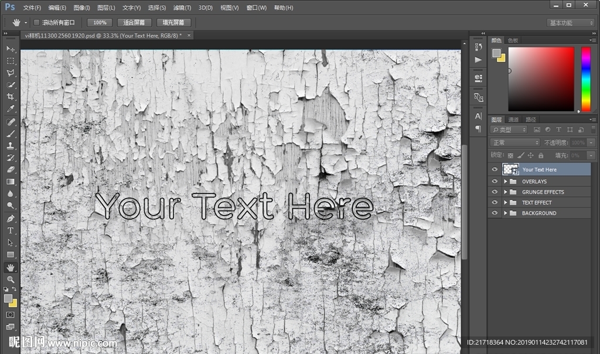Open the Character panel icon
The image size is (600, 354).
point(478,116)
